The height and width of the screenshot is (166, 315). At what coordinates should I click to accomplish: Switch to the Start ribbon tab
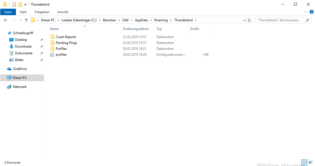[x=23, y=12]
